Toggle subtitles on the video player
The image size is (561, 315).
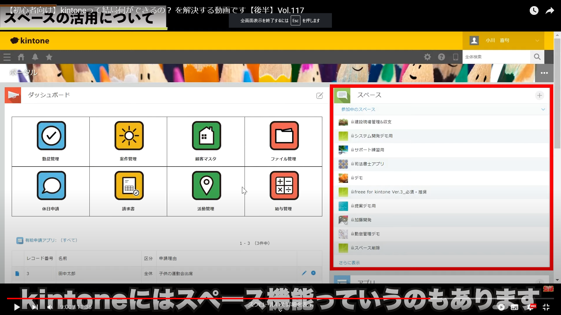point(515,307)
